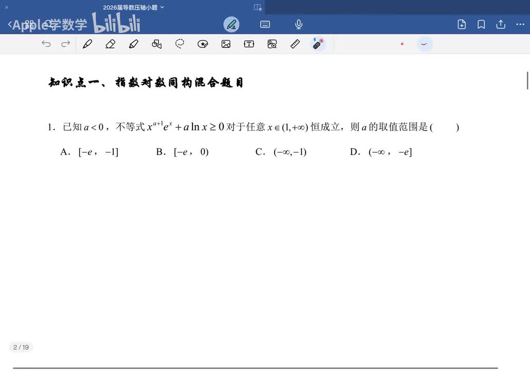This screenshot has width=530, height=370.
Task: Toggle split view mode icon
Action: click(x=258, y=7)
